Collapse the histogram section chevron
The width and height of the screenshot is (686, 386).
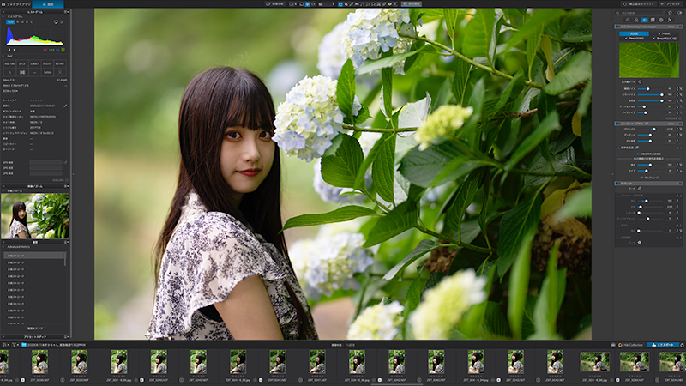tap(3, 16)
